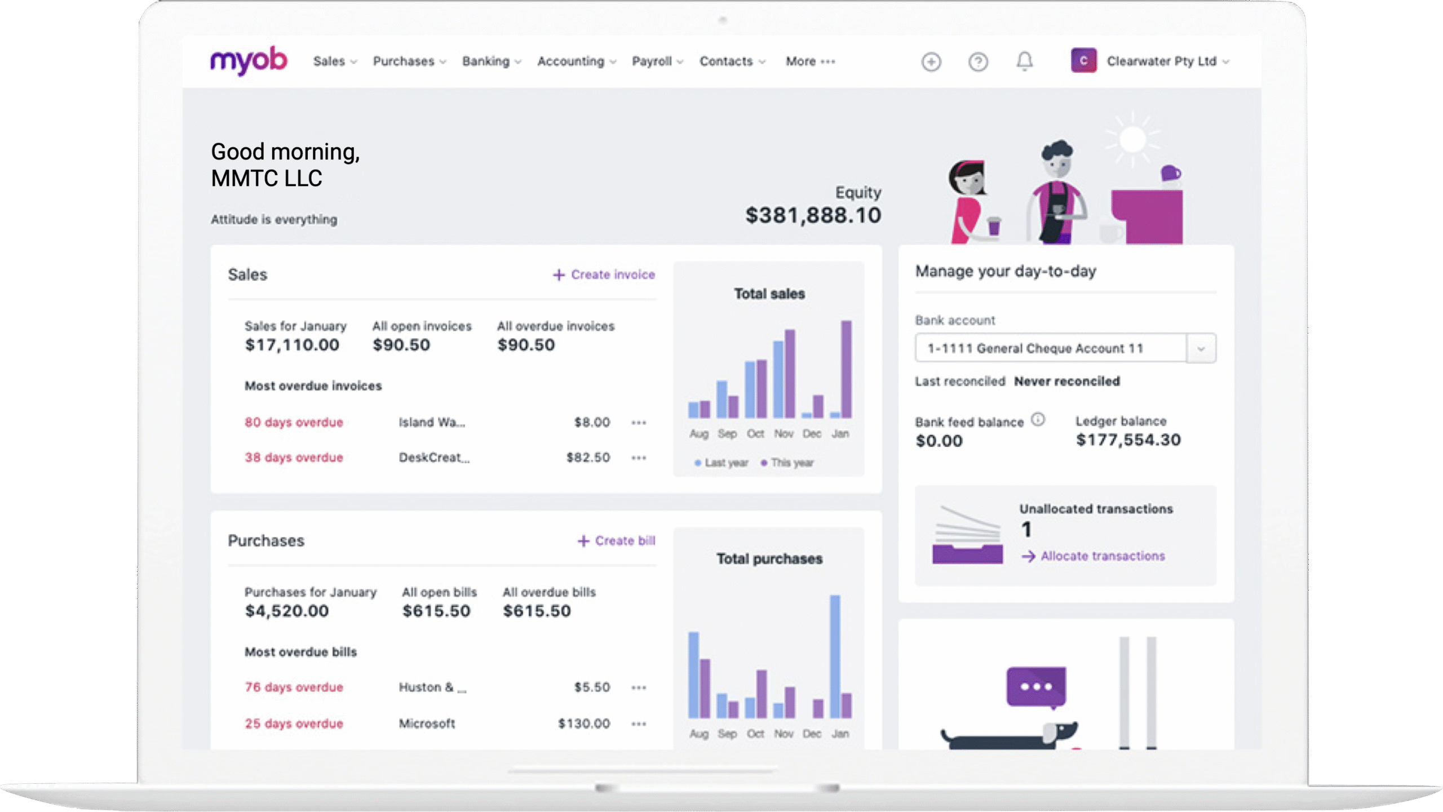
Task: Expand the Clearwater Pty Ltd account chevron
Action: pyautogui.click(x=1227, y=62)
